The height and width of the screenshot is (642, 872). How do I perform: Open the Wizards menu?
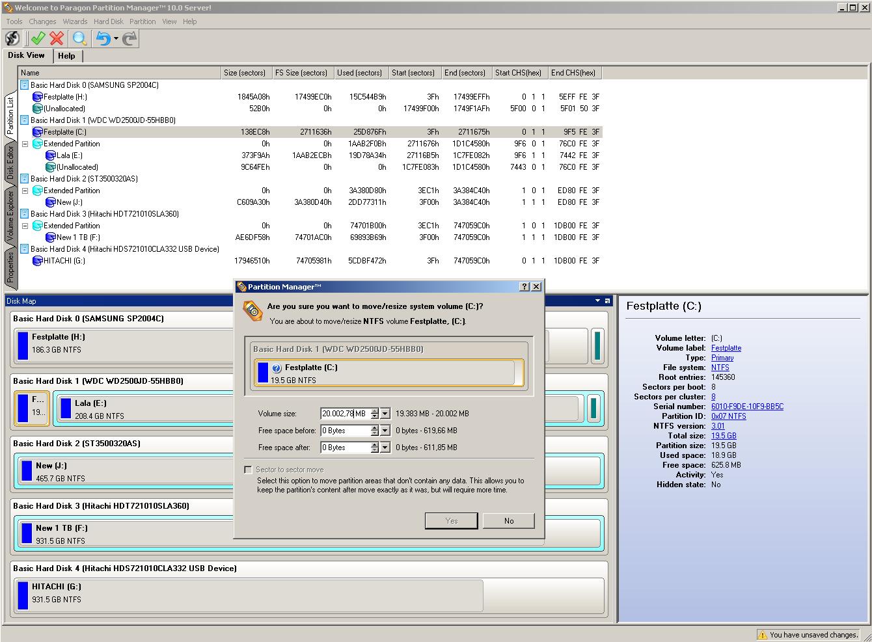click(75, 21)
